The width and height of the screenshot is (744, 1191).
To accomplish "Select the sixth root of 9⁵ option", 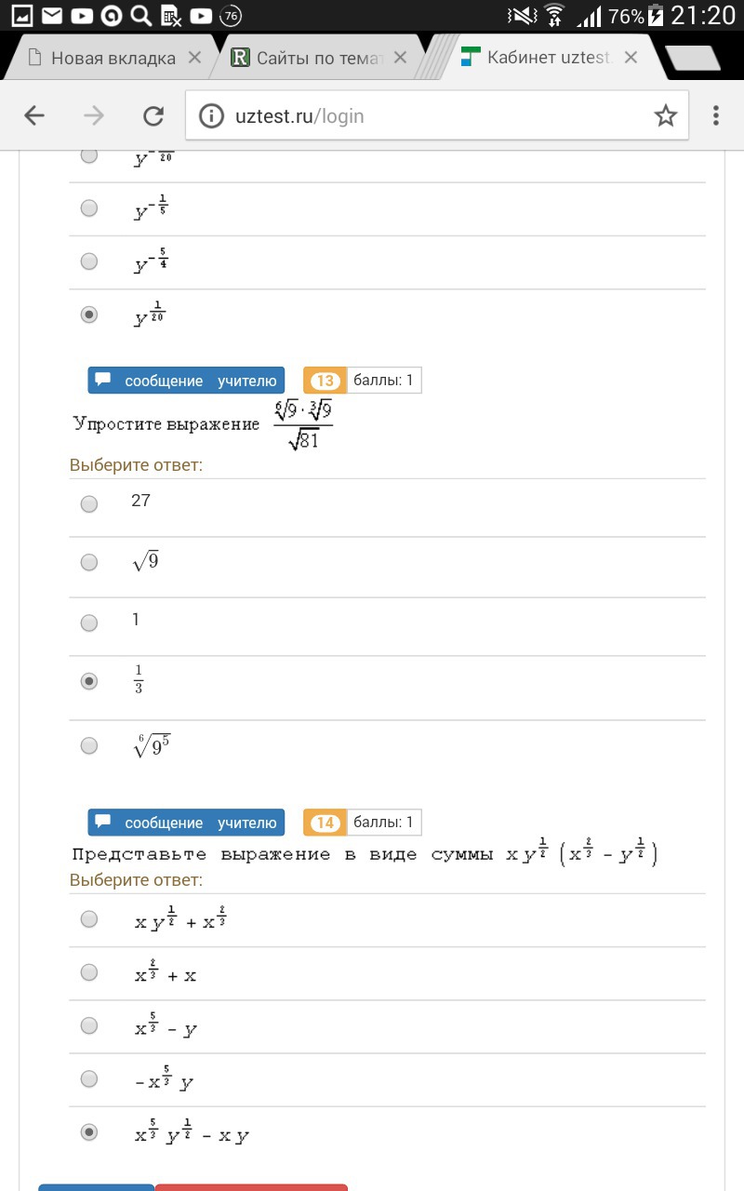I will tap(89, 745).
